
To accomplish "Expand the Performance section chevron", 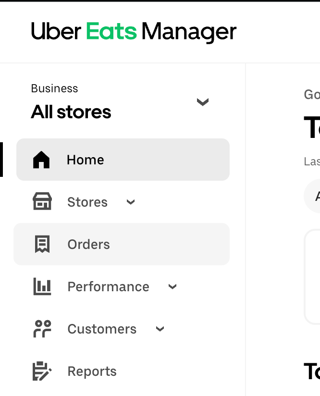I will (x=172, y=286).
